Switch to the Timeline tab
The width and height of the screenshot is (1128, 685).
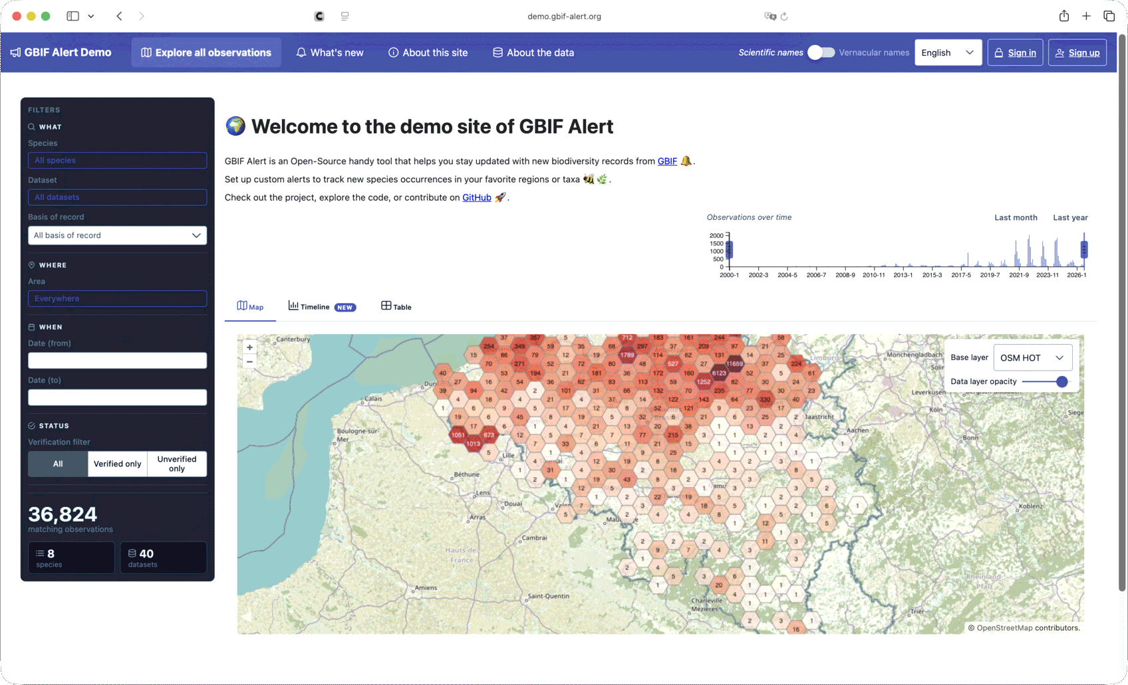click(x=322, y=306)
